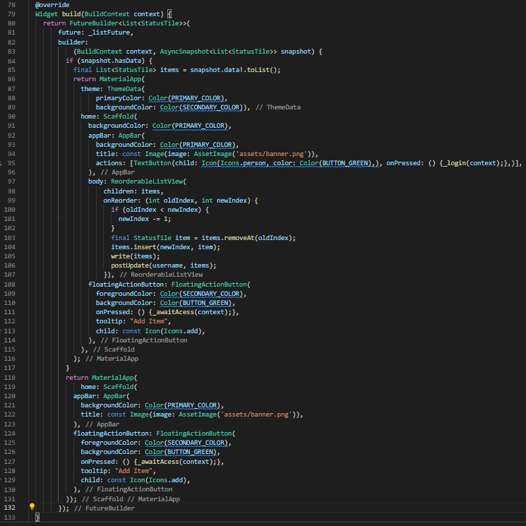Click 'Icons.person' on line 95
Screen dimensions: 526x526
coord(243,163)
